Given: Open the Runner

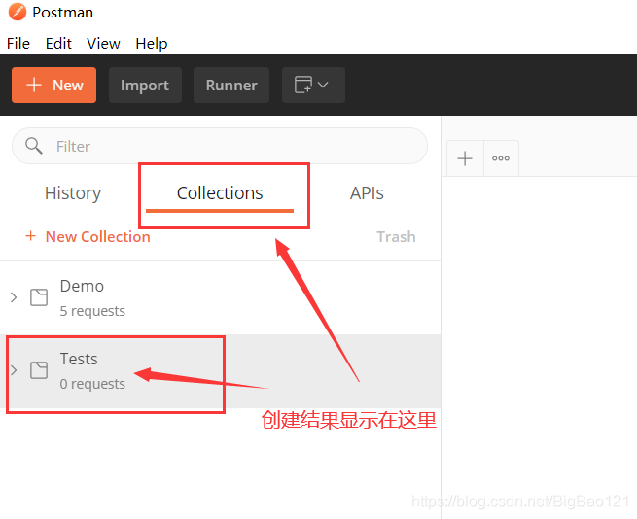Looking at the screenshot, I should tap(231, 85).
